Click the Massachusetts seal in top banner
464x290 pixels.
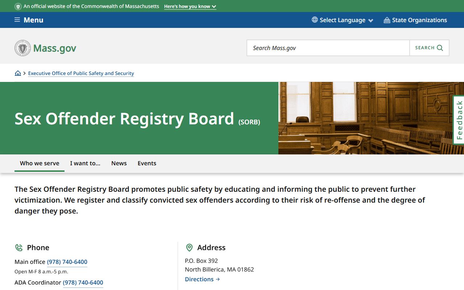click(x=18, y=7)
